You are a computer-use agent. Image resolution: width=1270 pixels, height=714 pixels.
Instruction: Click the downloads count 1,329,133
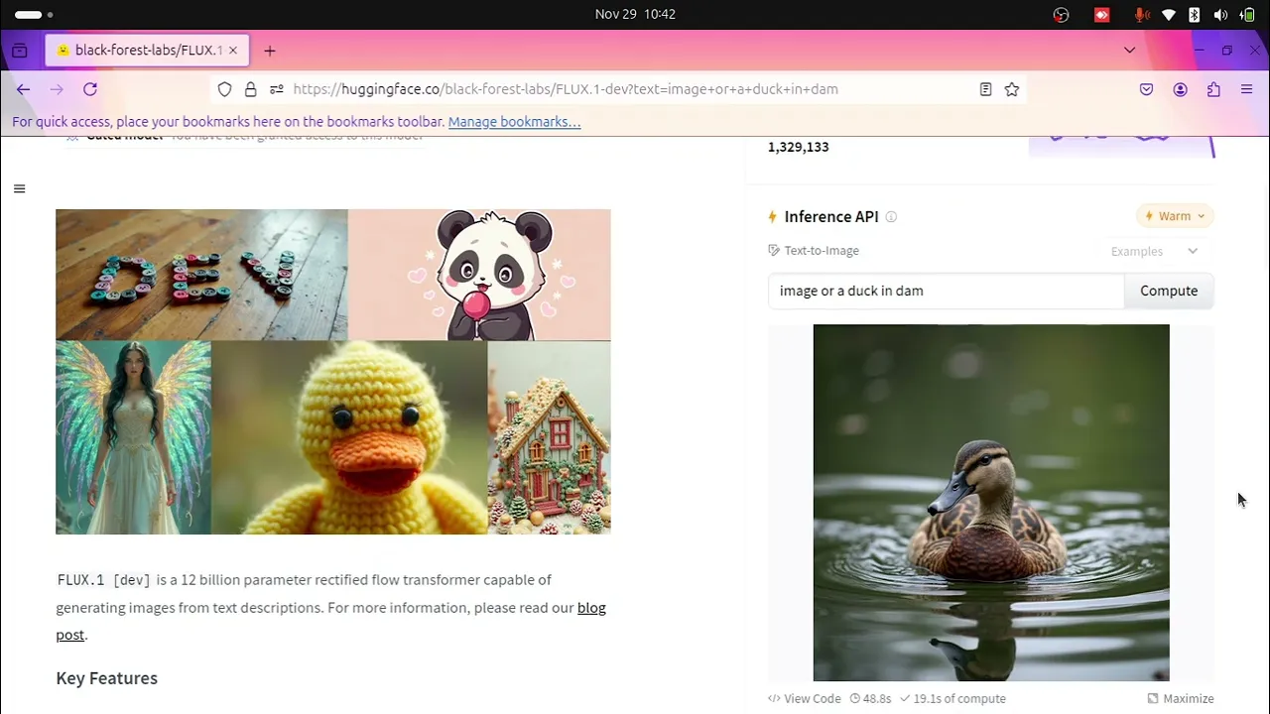tap(798, 147)
